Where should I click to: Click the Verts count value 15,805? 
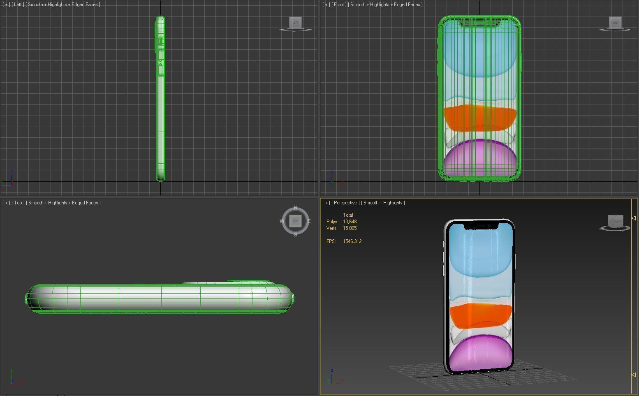coord(350,228)
